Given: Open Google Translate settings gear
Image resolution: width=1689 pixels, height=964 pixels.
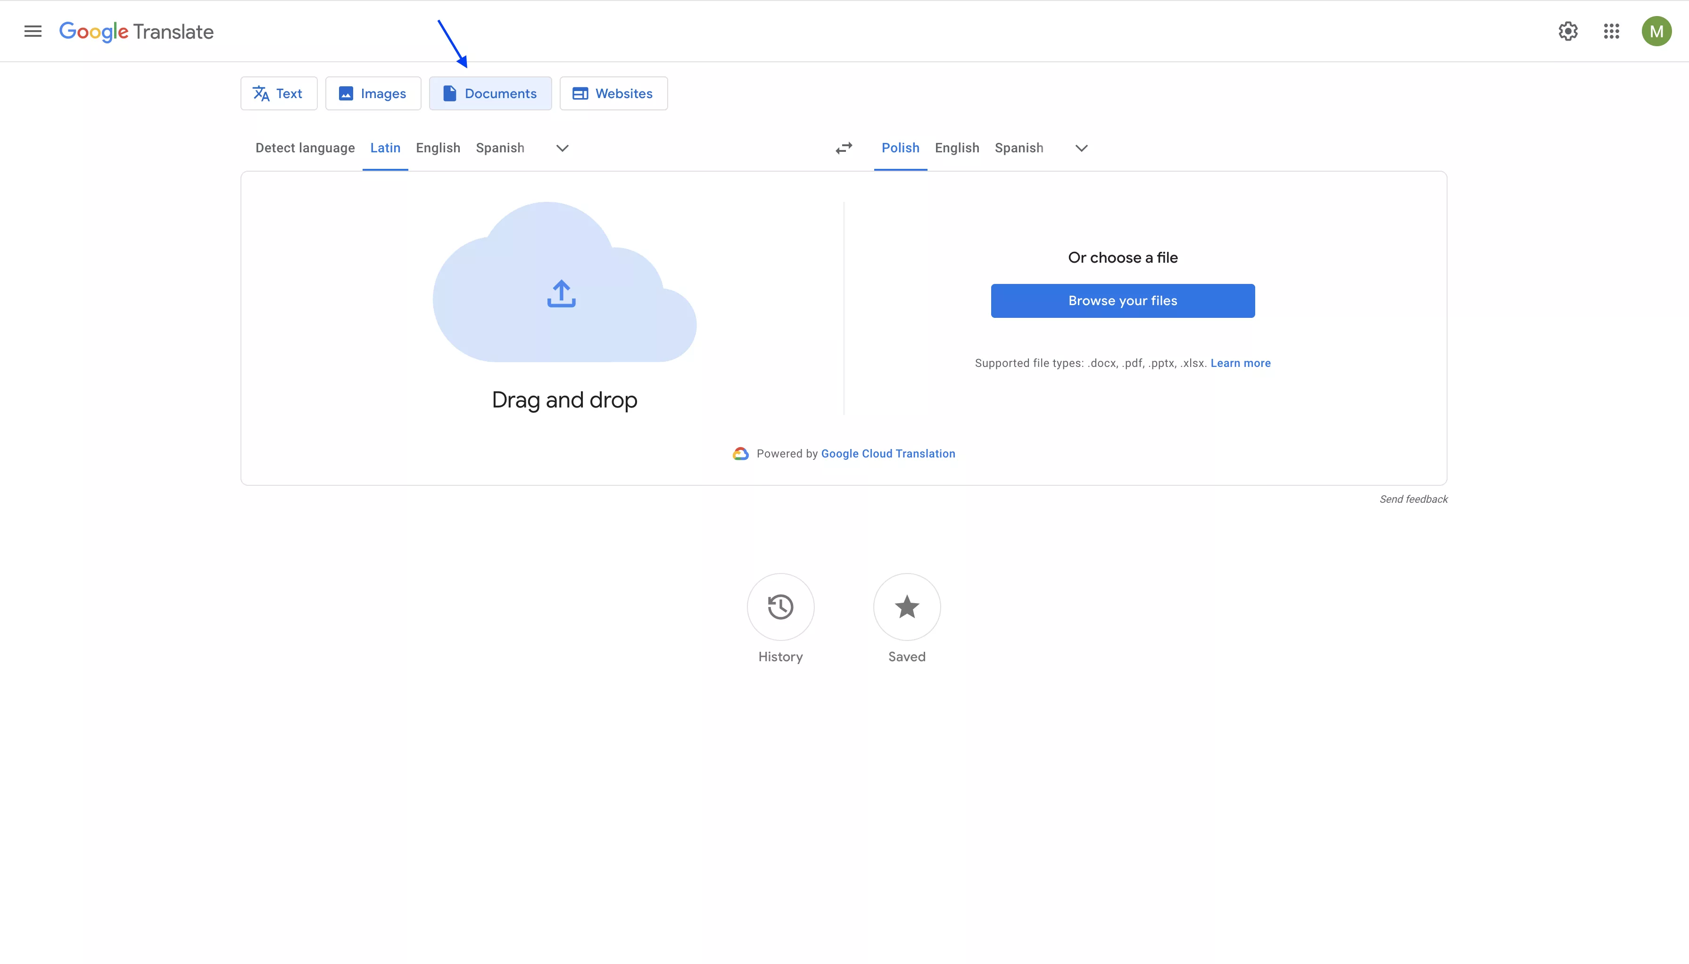Looking at the screenshot, I should pos(1567,31).
